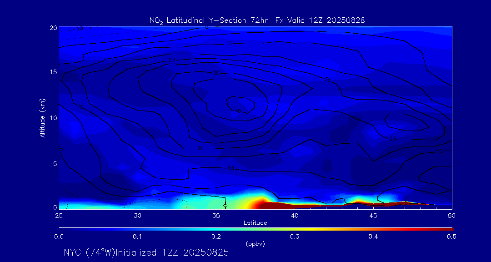Click the 0.0 colorbar tick label
Screen dimensions: 491x262
click(59, 237)
